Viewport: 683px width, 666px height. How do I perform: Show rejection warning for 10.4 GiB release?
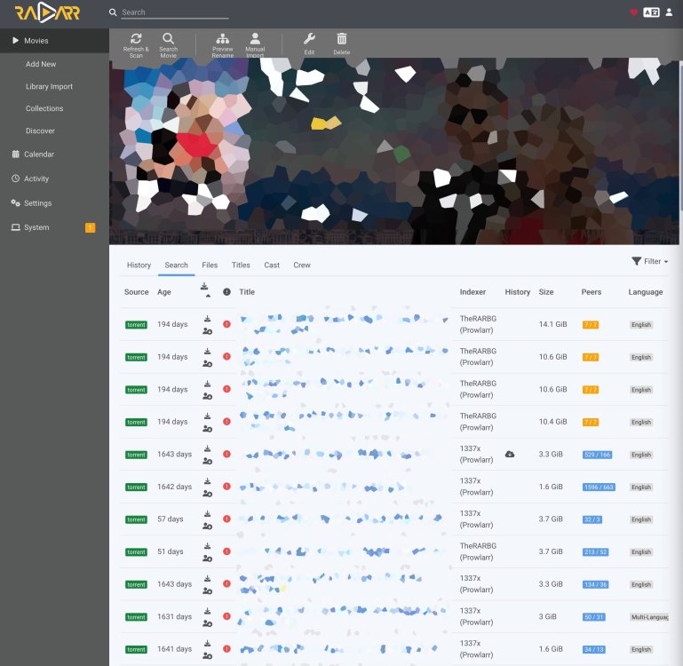(x=226, y=422)
